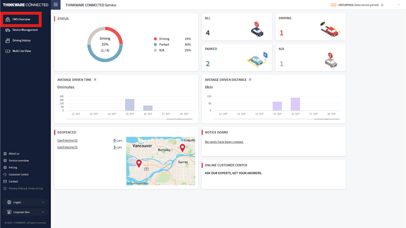
Task: Click the Beta badge
Action: pos(334,5)
